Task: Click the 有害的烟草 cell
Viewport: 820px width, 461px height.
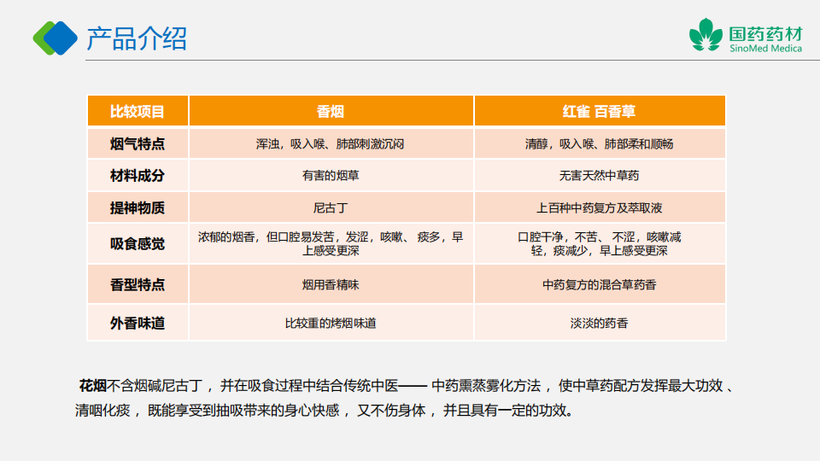Action: [331, 176]
